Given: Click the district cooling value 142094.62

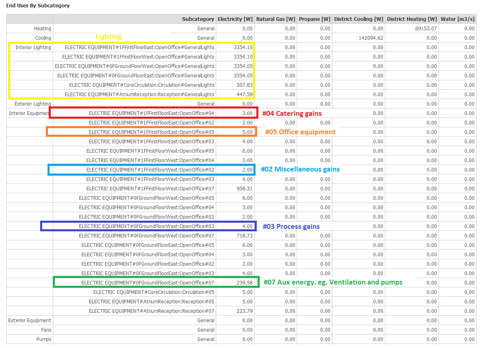Looking at the screenshot, I should pyautogui.click(x=369, y=38).
